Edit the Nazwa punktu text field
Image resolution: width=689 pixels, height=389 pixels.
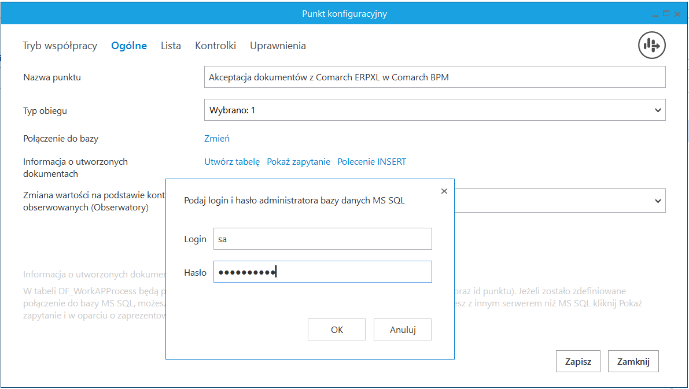(434, 77)
